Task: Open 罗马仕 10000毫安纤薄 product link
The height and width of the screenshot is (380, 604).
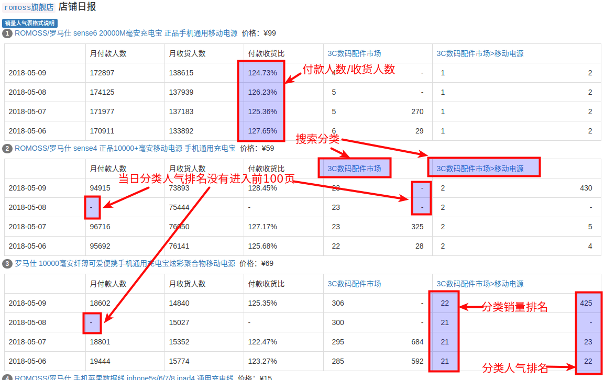Action: click(125, 263)
